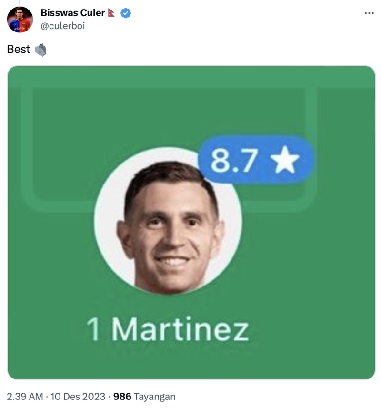Viewport: 381px width, 409px height.
Task: Open the @culerboi handle link
Action: (62, 26)
